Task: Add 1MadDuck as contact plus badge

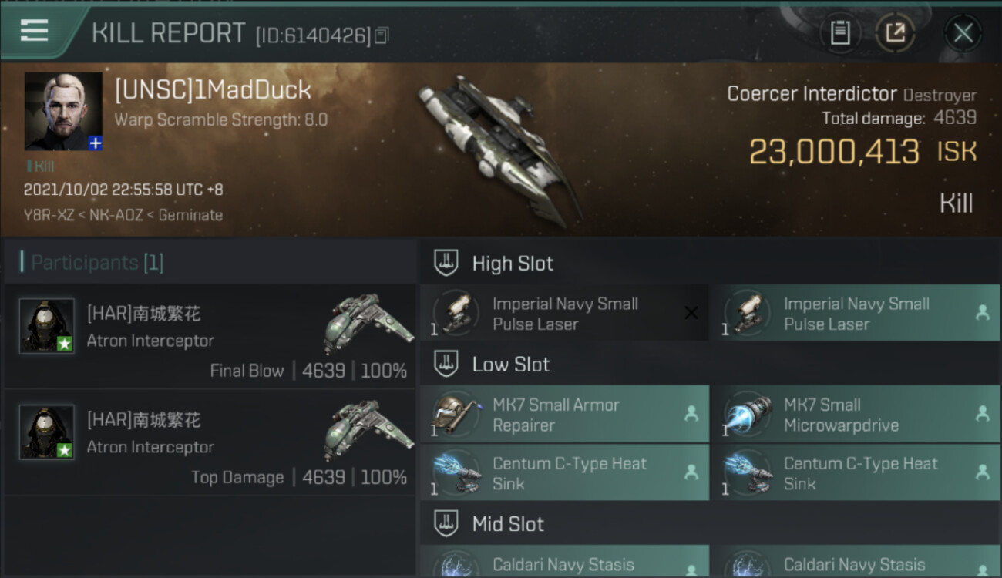Action: click(x=96, y=143)
